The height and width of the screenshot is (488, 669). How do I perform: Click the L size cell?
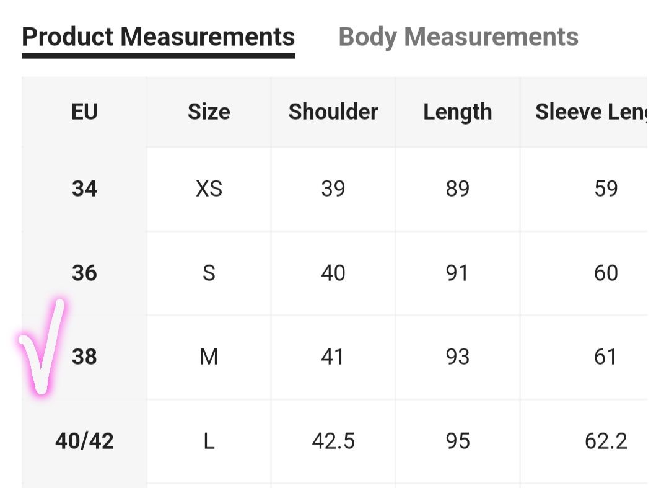coord(209,441)
